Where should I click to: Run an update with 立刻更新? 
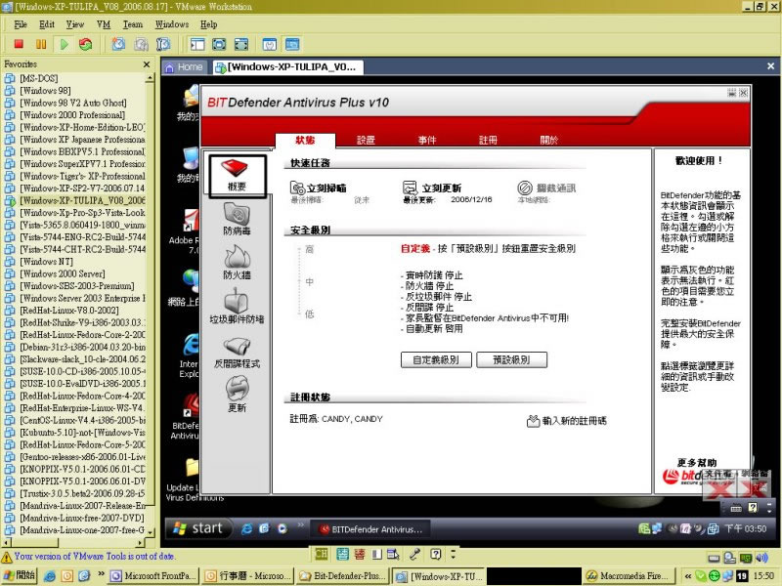(432, 188)
